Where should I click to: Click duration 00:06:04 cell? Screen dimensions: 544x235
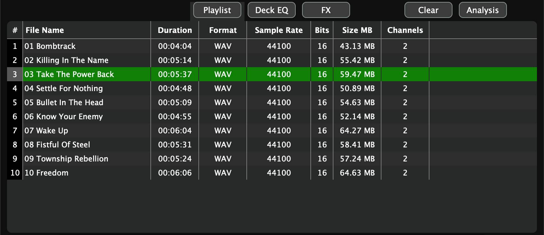(x=175, y=130)
